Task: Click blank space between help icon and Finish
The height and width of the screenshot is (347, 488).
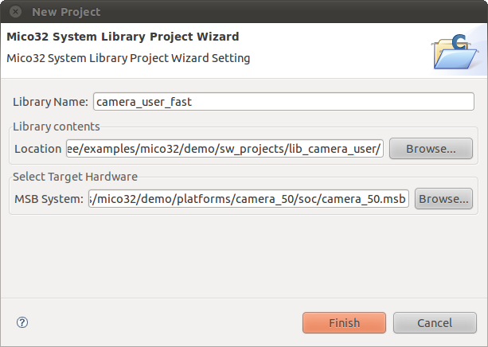Action: [x=165, y=322]
